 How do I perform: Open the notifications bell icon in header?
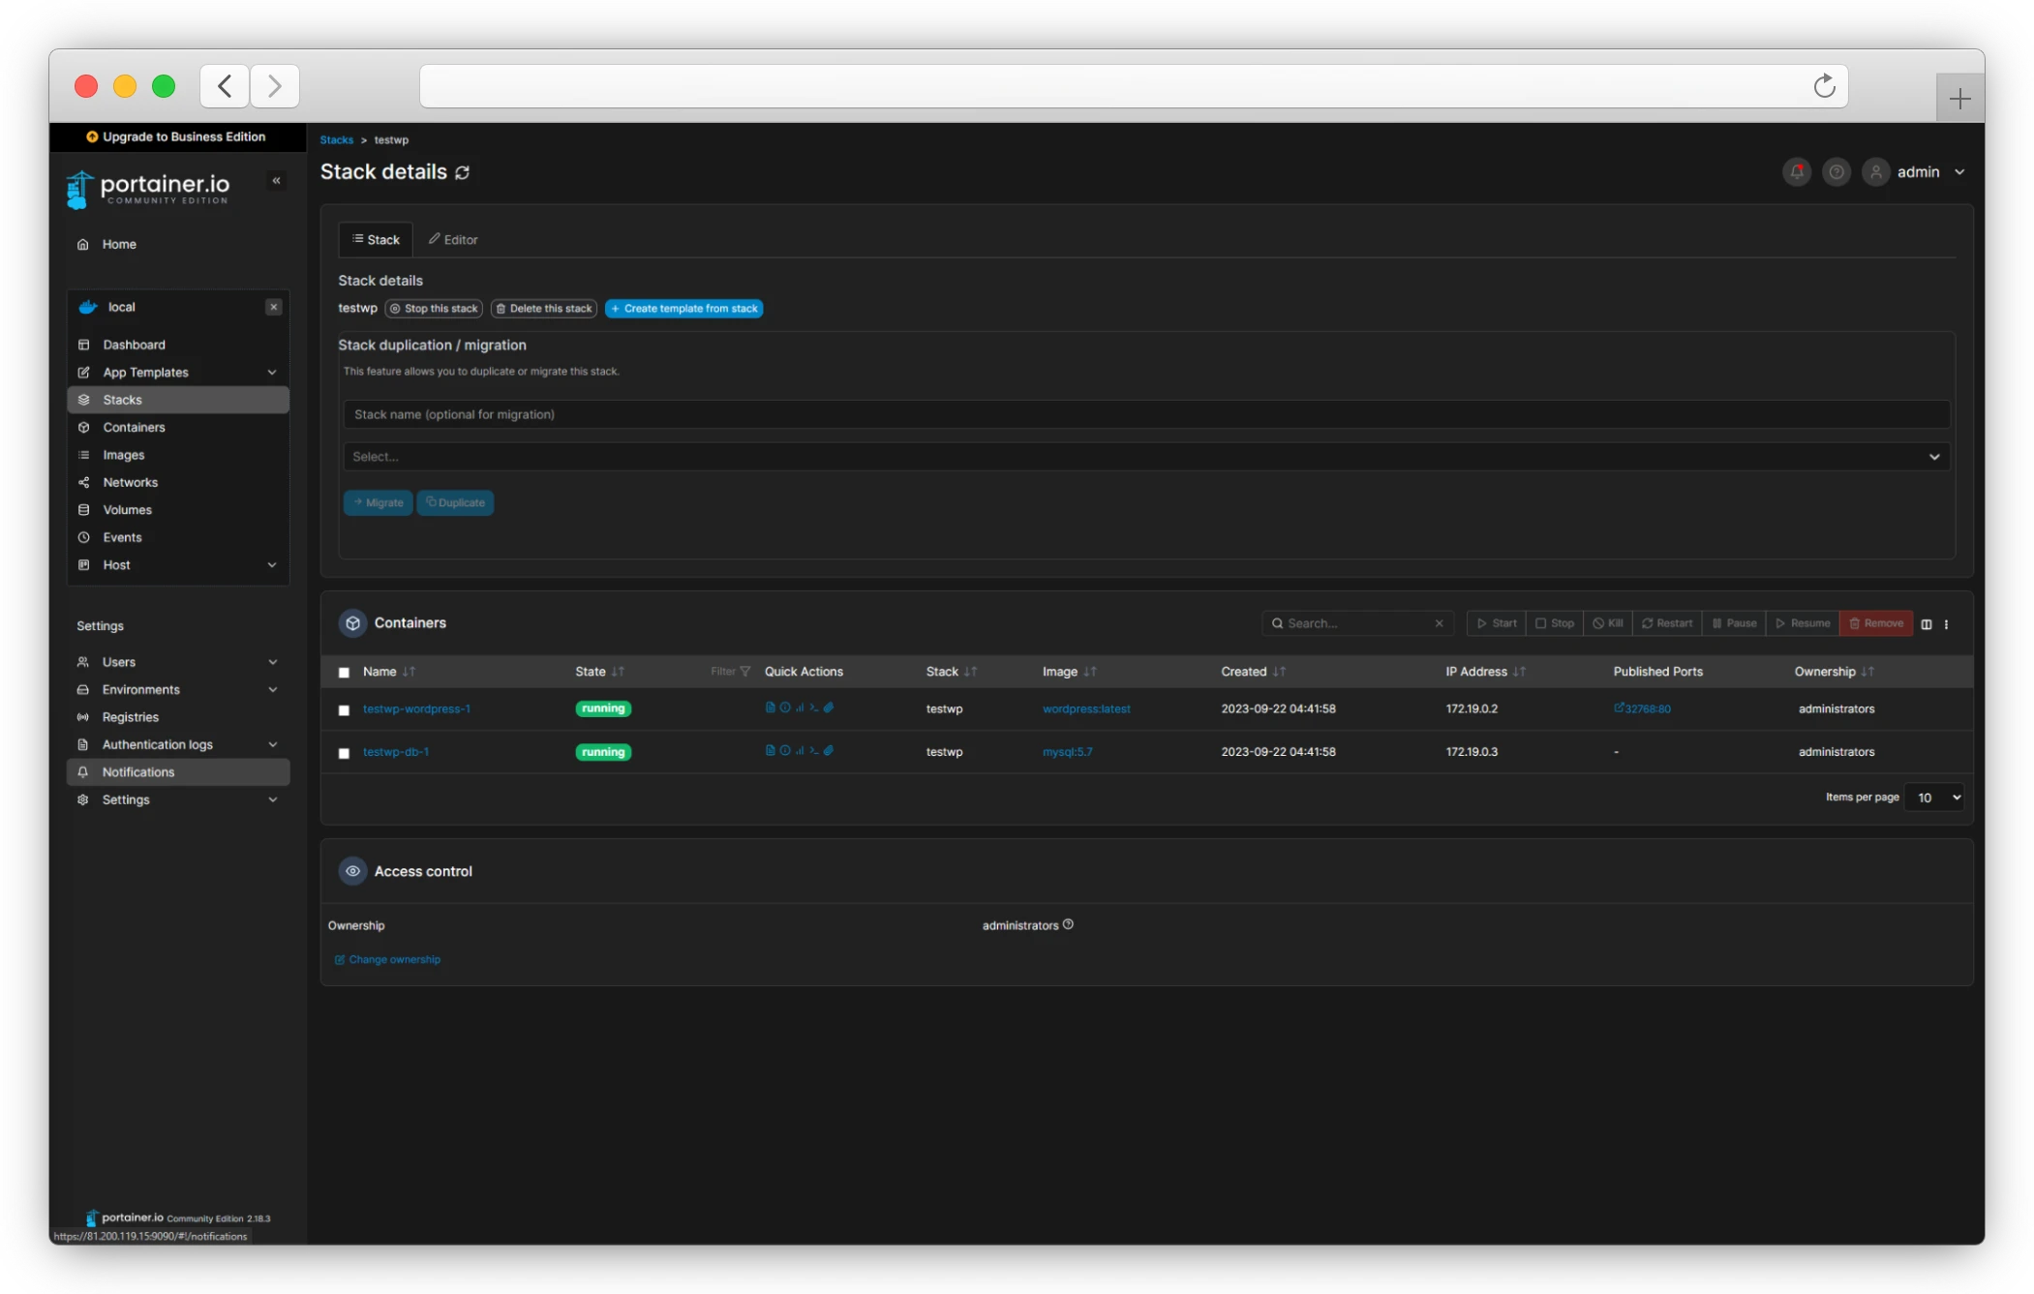tap(1797, 172)
